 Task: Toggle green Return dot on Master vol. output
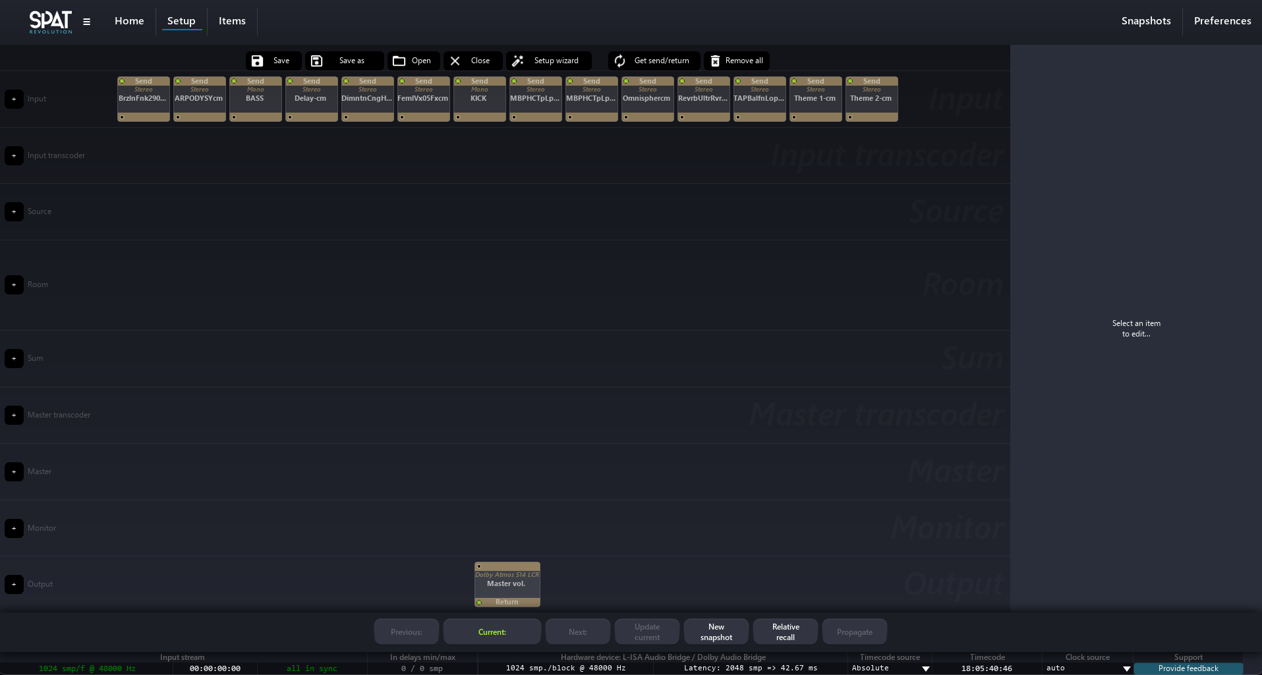click(x=480, y=602)
